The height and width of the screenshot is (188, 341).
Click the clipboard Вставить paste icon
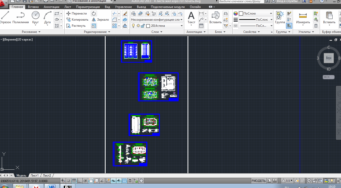pyautogui.click(x=329, y=18)
